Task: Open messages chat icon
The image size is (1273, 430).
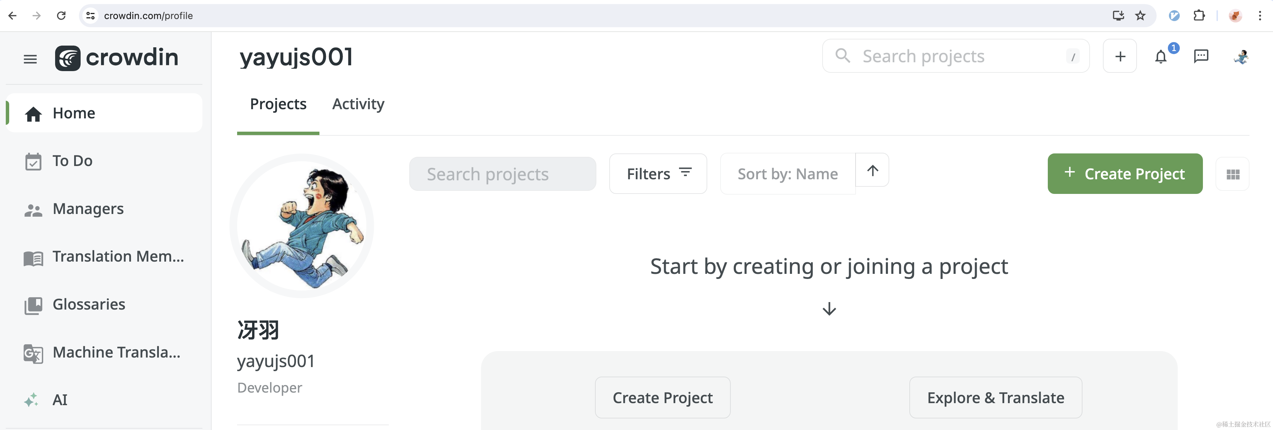Action: pyautogui.click(x=1201, y=56)
